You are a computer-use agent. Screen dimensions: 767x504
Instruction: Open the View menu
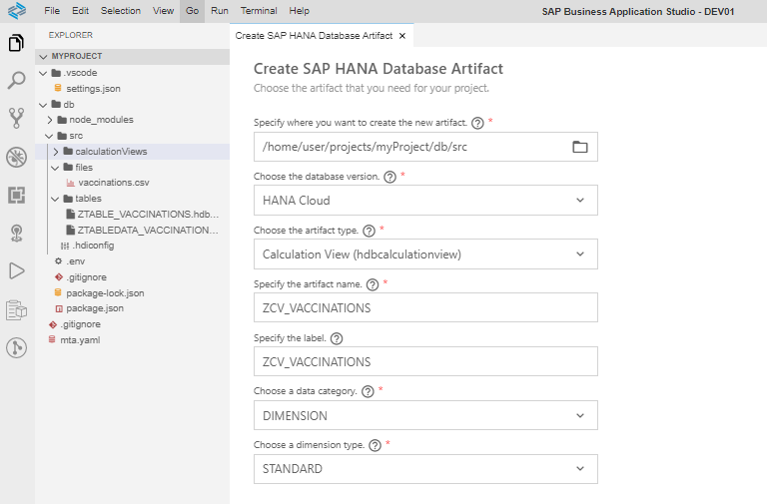tap(164, 11)
